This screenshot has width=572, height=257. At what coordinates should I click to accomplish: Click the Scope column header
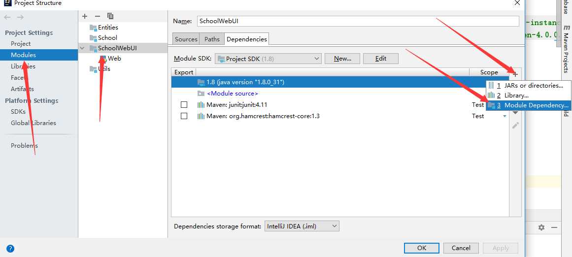(x=489, y=72)
